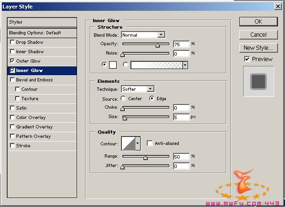
Task: Click the Size value field
Action: click(181, 117)
